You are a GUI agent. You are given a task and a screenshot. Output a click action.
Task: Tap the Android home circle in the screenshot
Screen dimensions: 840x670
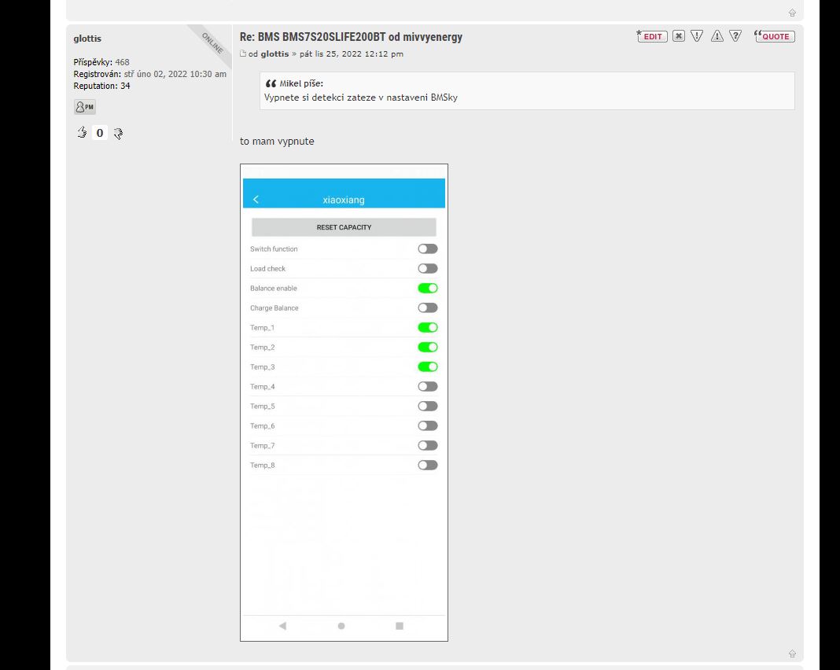tap(341, 626)
